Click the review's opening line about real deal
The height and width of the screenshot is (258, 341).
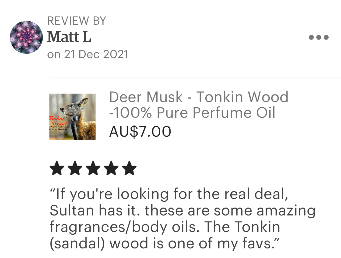(x=169, y=195)
